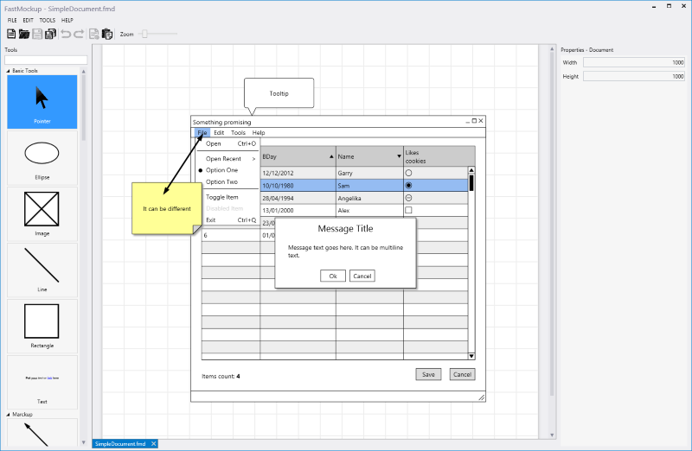
Task: Expand the Open Recent submenu
Action: point(227,159)
